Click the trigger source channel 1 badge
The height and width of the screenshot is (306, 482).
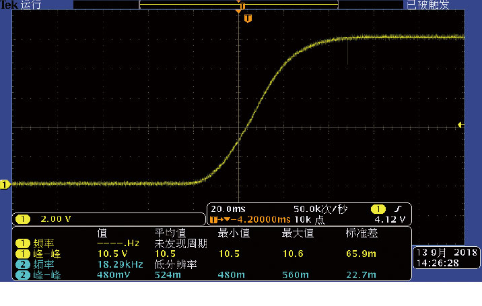point(378,209)
